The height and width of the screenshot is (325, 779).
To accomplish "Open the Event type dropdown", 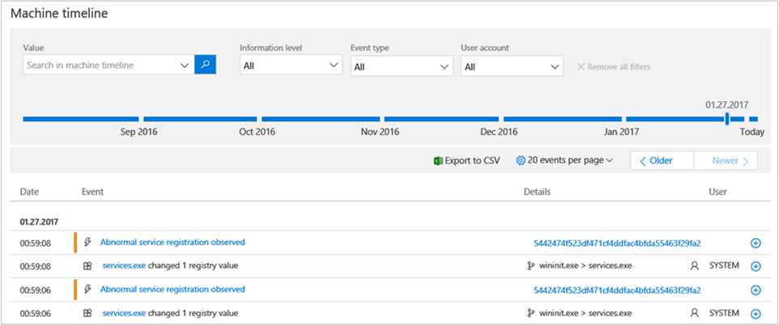I will (401, 67).
